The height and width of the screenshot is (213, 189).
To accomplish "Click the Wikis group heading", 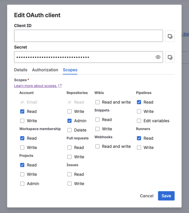I will click(x=99, y=93).
